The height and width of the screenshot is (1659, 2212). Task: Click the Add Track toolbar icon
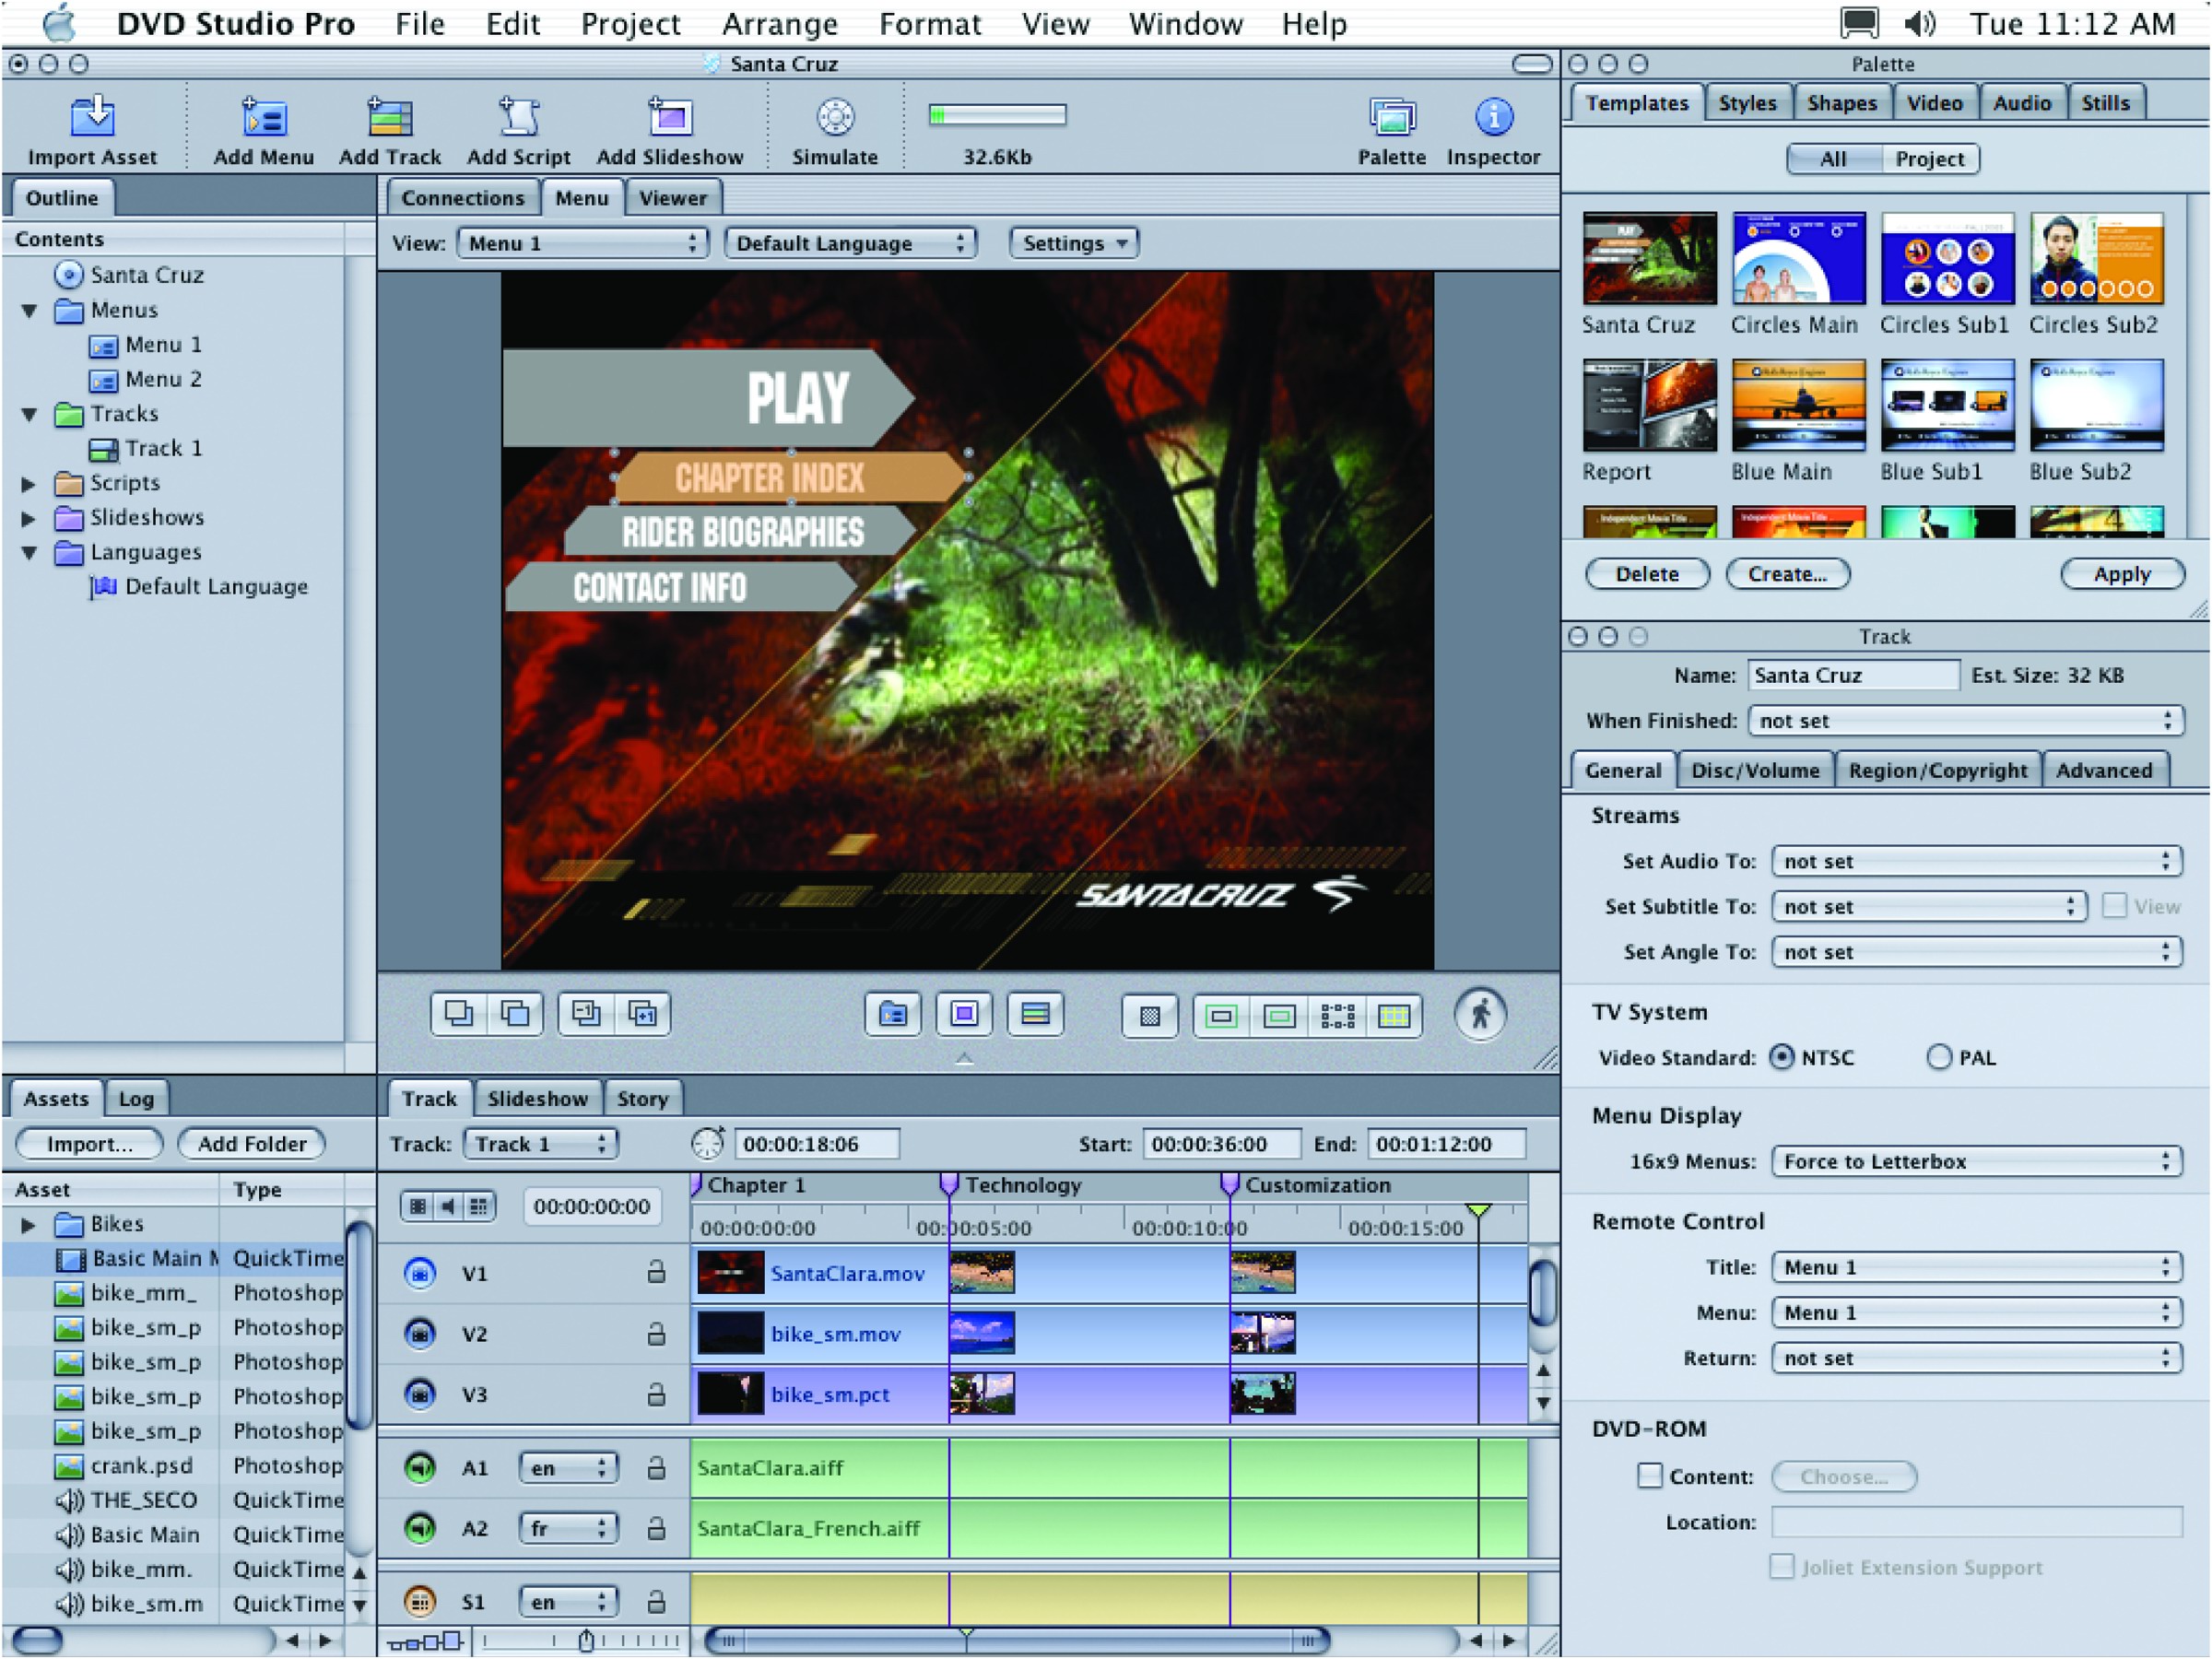pyautogui.click(x=389, y=118)
